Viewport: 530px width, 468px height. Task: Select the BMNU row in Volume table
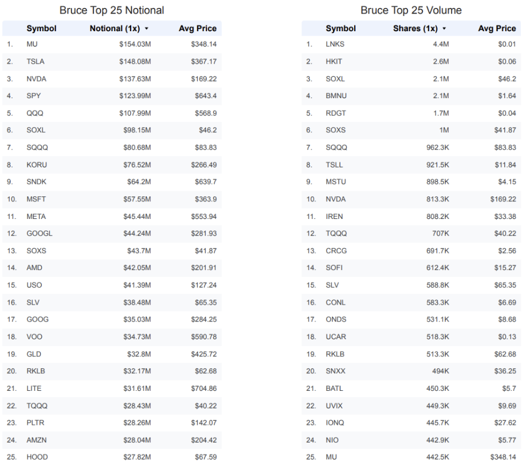coord(411,96)
